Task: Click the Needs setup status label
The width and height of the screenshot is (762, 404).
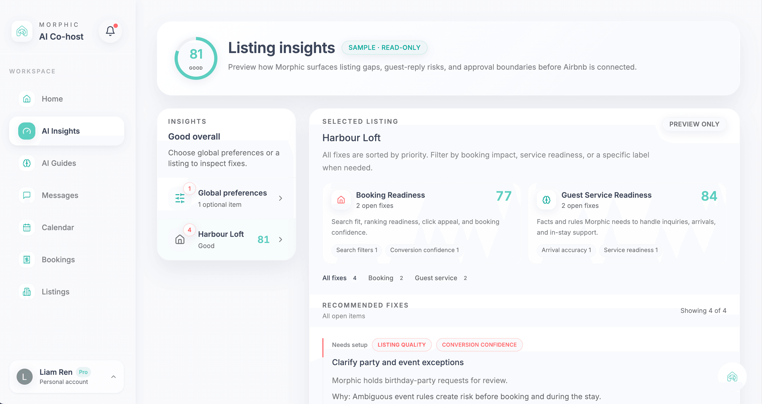Action: (x=349, y=345)
